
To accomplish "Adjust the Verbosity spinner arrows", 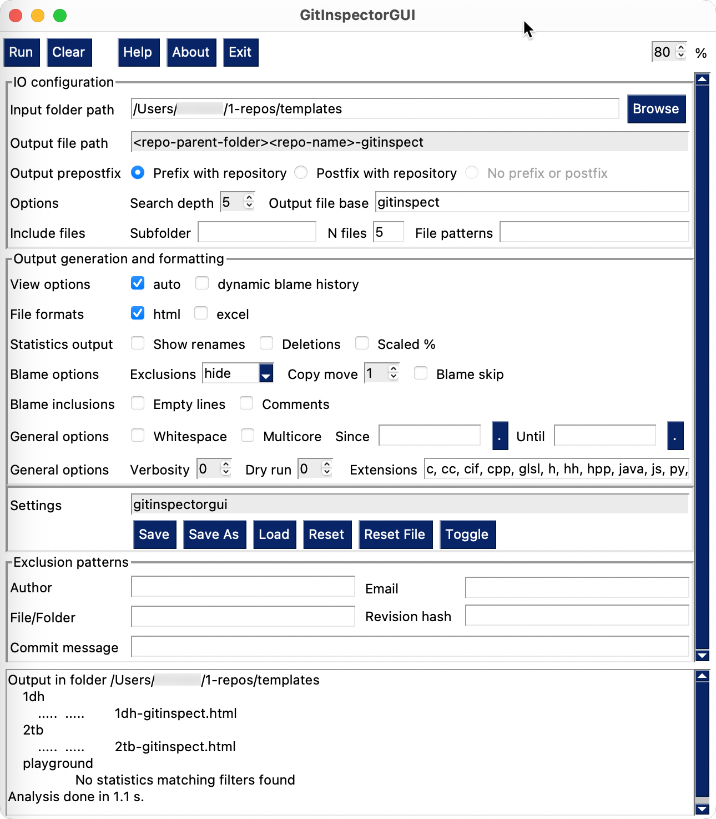I will (226, 468).
